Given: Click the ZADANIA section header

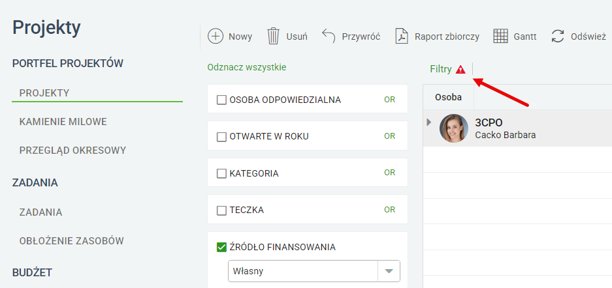Looking at the screenshot, I should pos(35,182).
